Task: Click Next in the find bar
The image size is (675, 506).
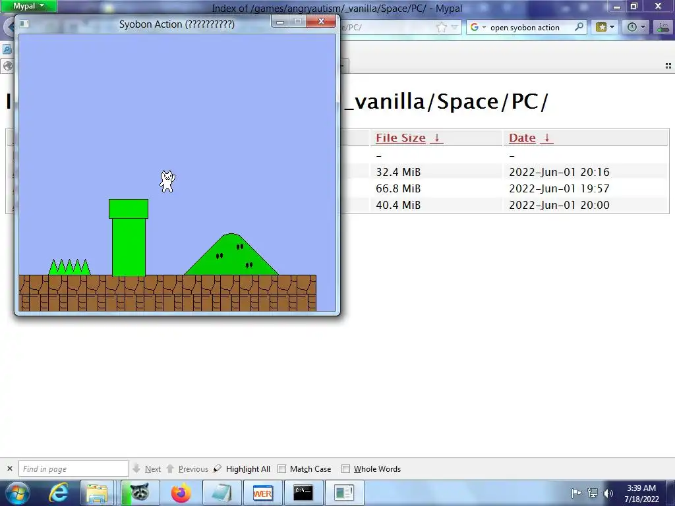Action: tap(147, 468)
